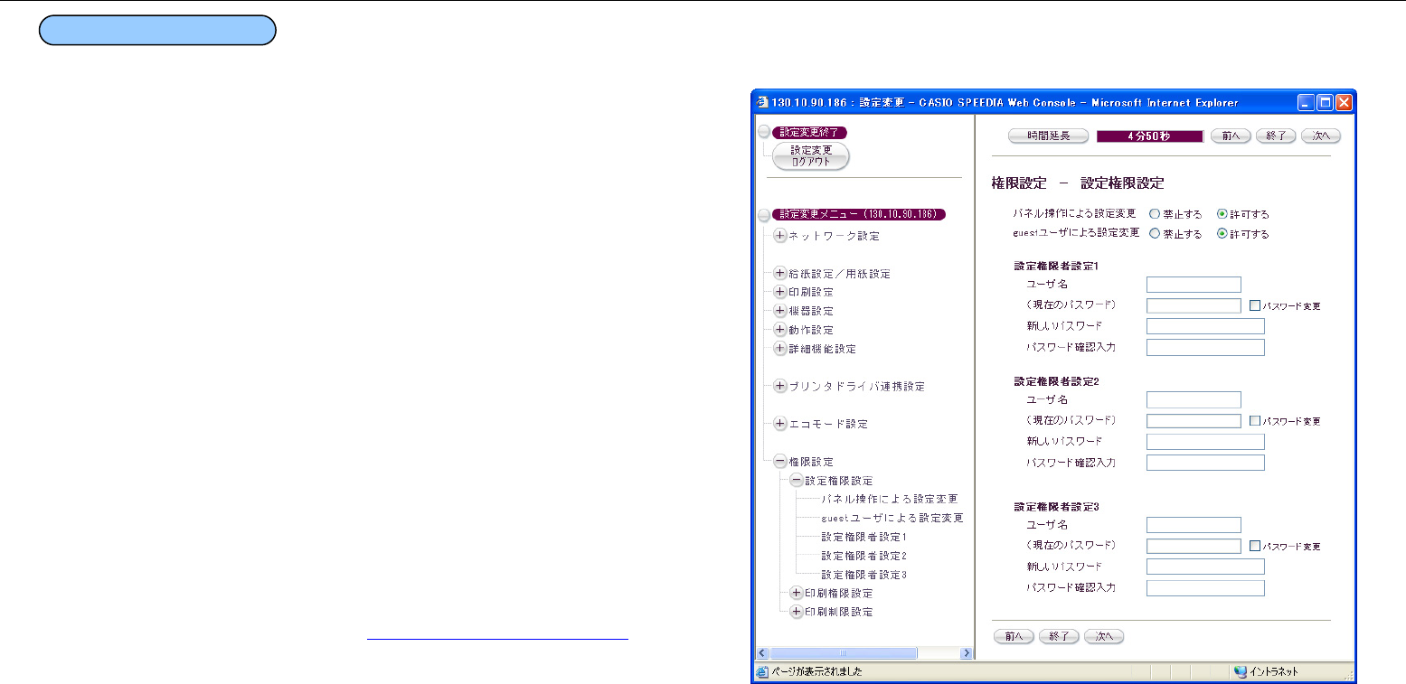1406x684 pixels.
Task: Expand the 印刷制限設定 tree node
Action: tap(797, 612)
